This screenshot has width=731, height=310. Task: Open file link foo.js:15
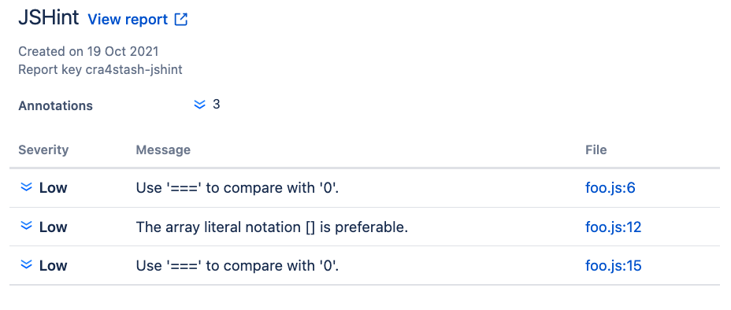coord(613,265)
